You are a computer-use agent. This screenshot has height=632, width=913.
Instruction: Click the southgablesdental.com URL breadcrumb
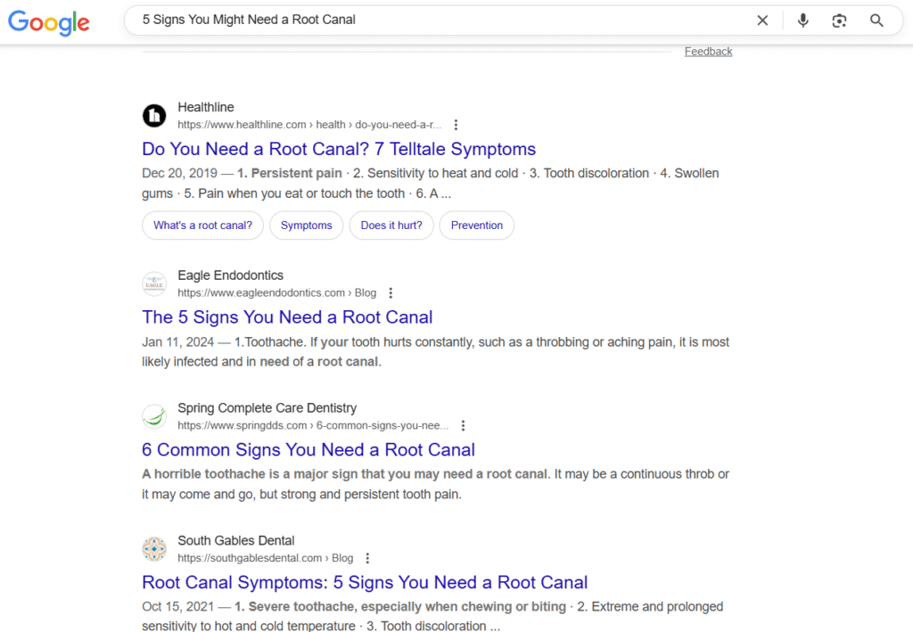pos(265,558)
